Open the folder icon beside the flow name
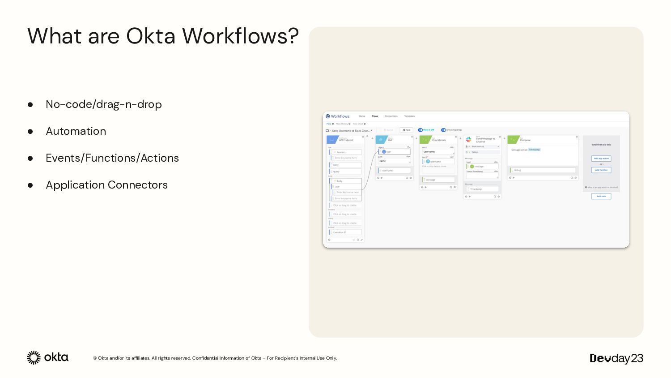Viewport: 671px width, 378px height. coord(327,130)
